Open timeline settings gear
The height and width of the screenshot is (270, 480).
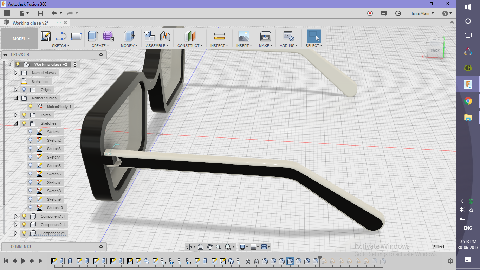coord(450,261)
